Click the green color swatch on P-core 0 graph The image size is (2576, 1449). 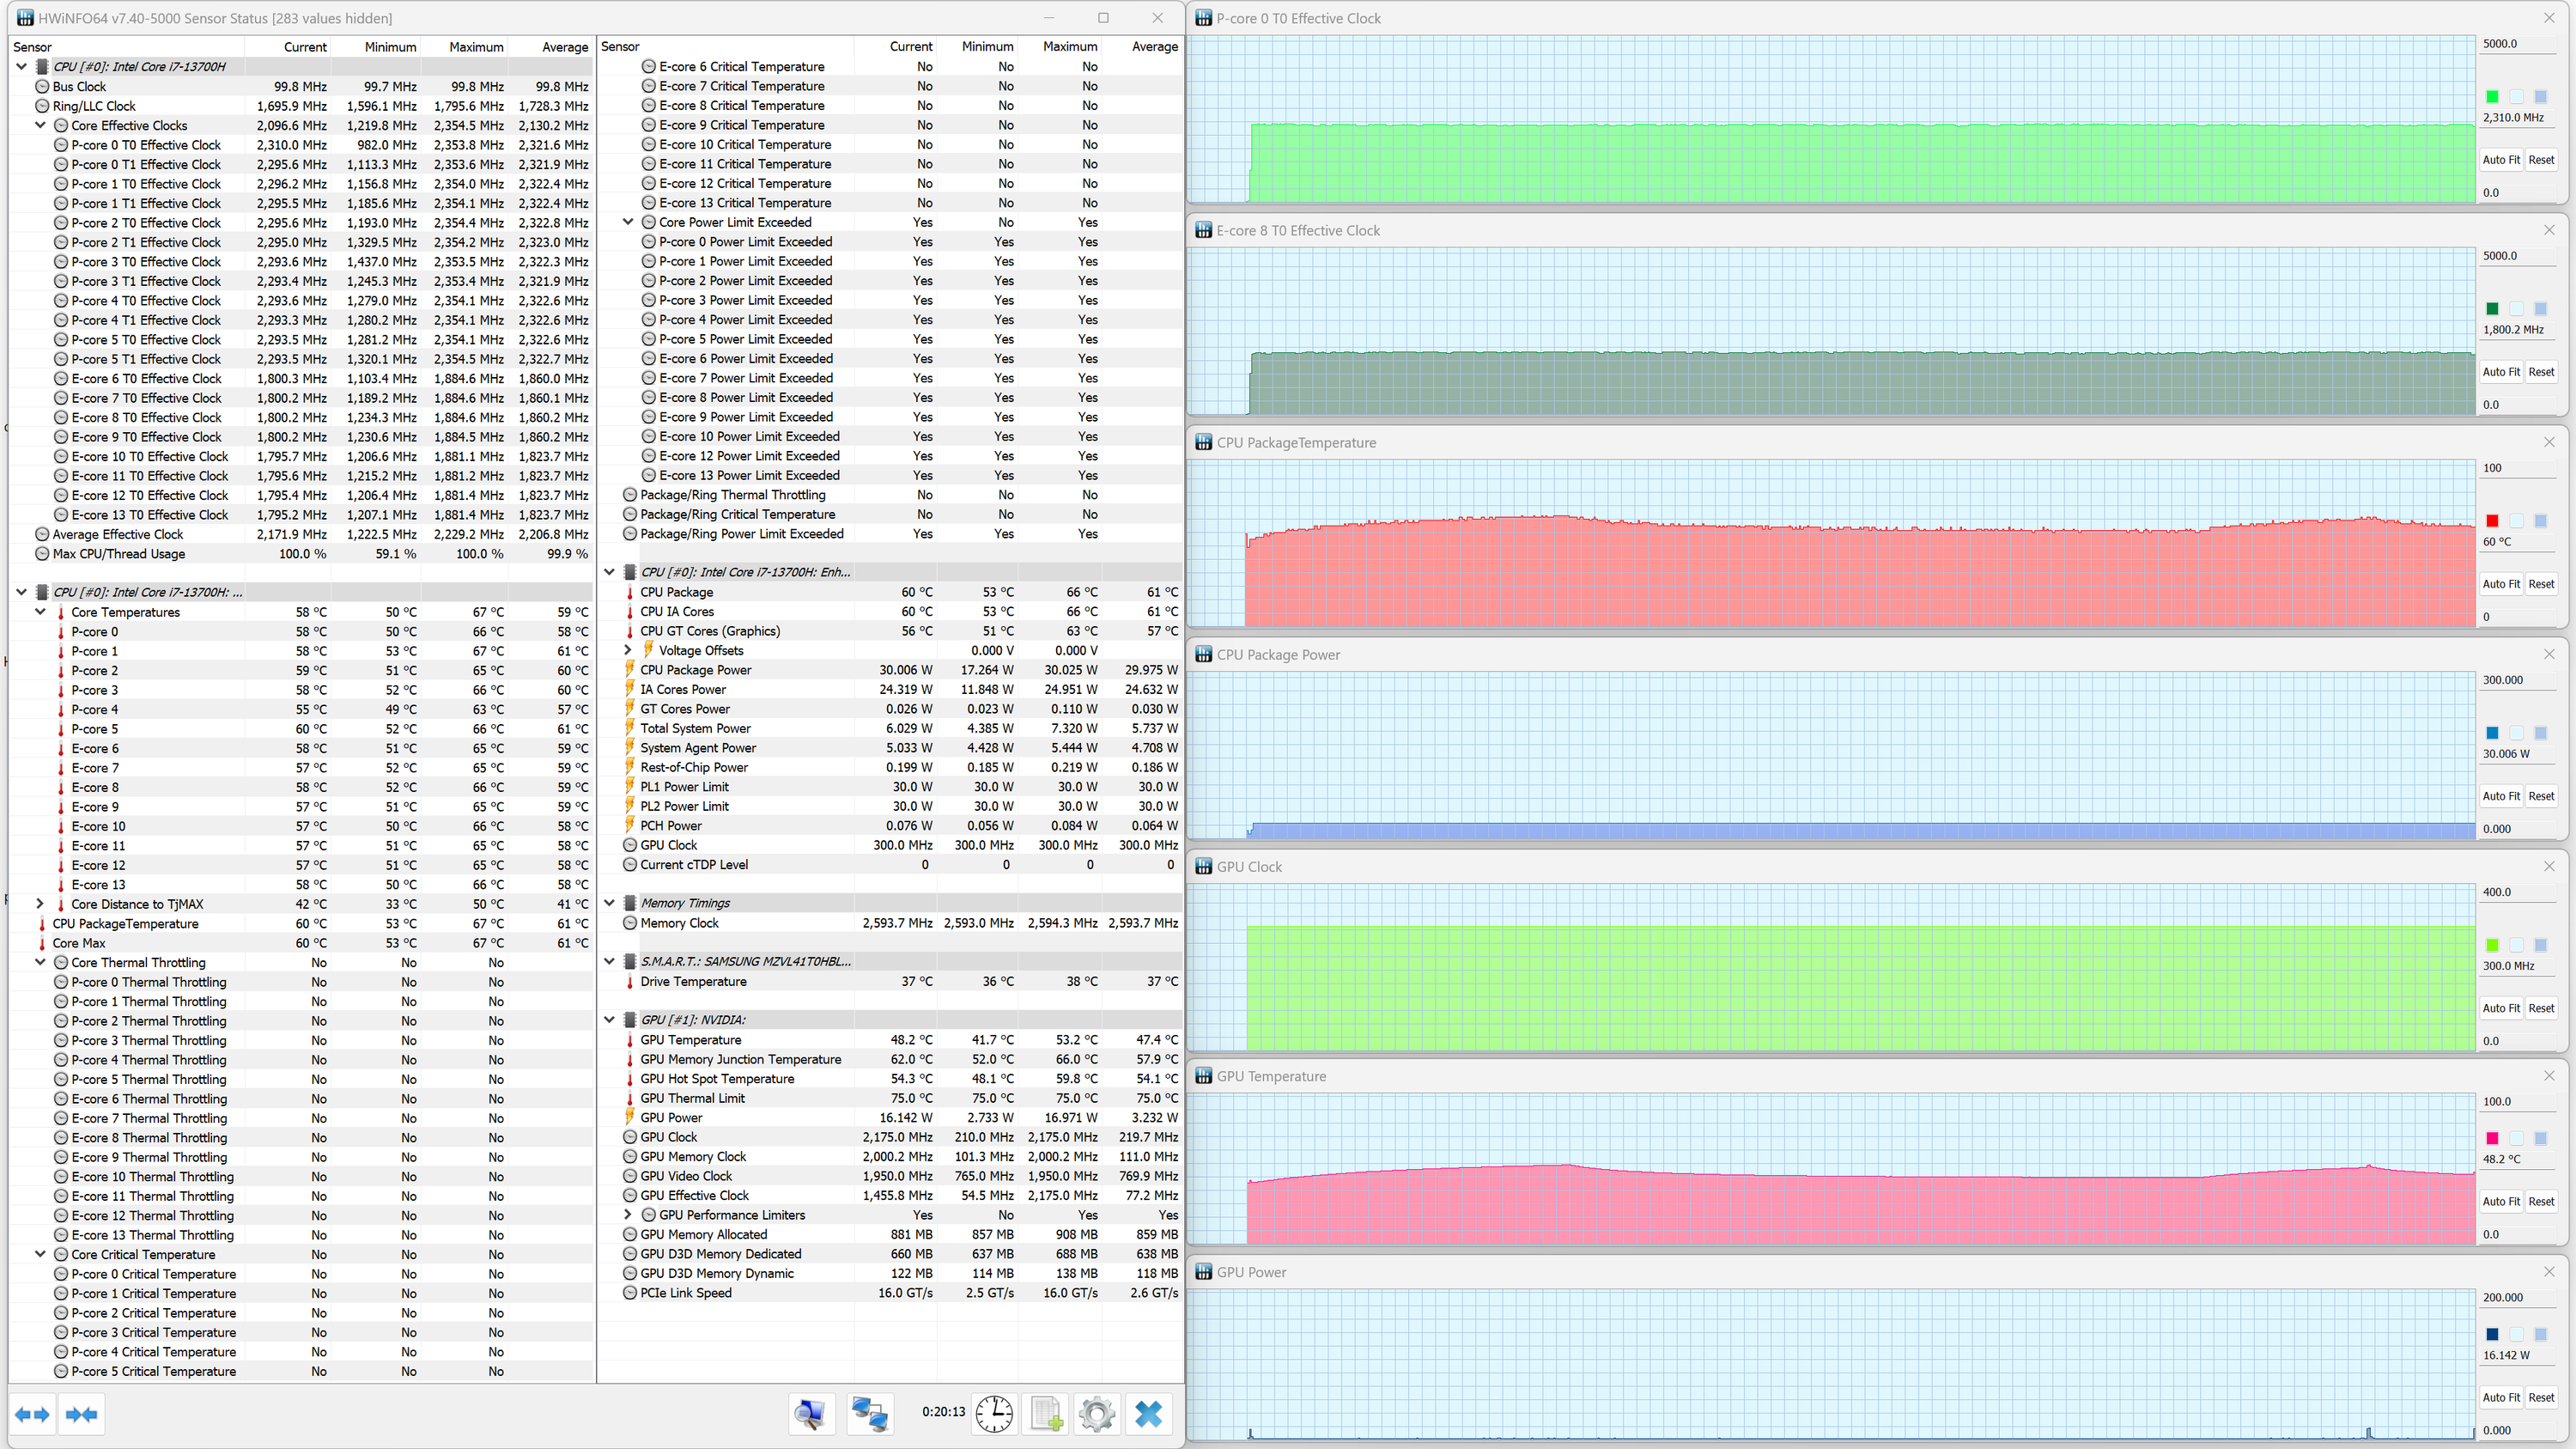click(x=2492, y=97)
